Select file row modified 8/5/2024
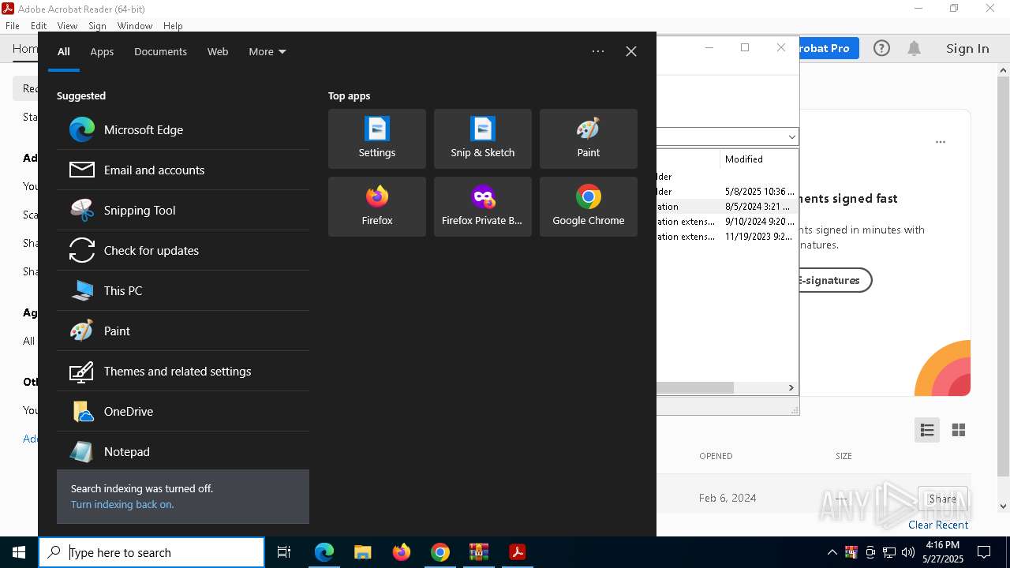Viewport: 1010px width, 568px height. (728, 207)
